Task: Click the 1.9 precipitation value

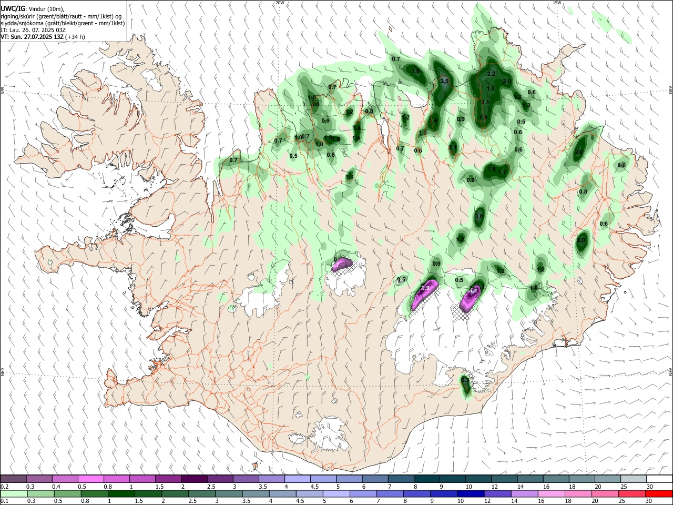Action: coord(484,117)
